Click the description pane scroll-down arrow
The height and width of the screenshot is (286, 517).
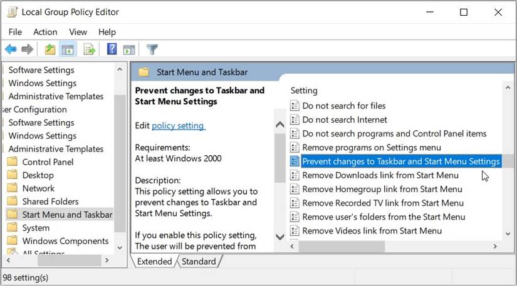coord(280,237)
